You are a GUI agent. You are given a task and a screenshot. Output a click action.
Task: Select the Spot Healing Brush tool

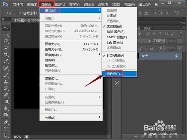point(6,68)
